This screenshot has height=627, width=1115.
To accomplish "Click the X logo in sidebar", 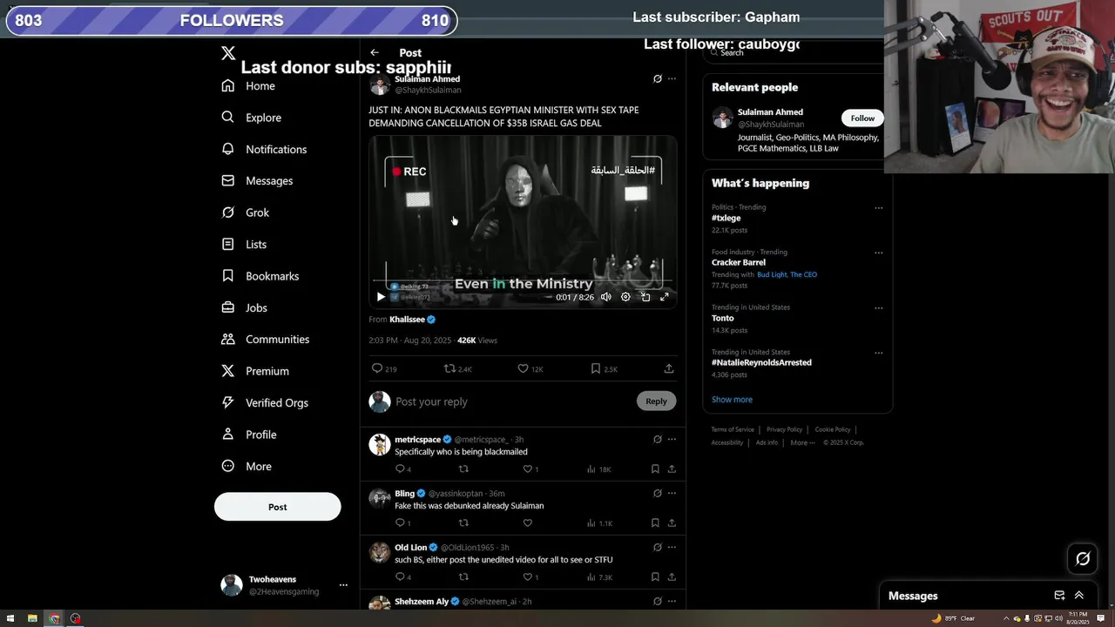I will (228, 53).
